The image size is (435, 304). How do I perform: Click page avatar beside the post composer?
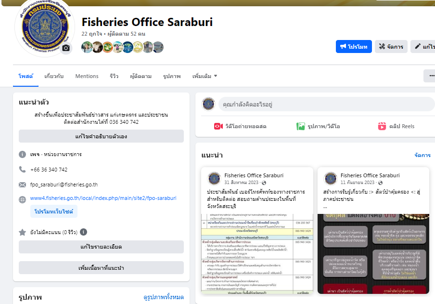208,104
